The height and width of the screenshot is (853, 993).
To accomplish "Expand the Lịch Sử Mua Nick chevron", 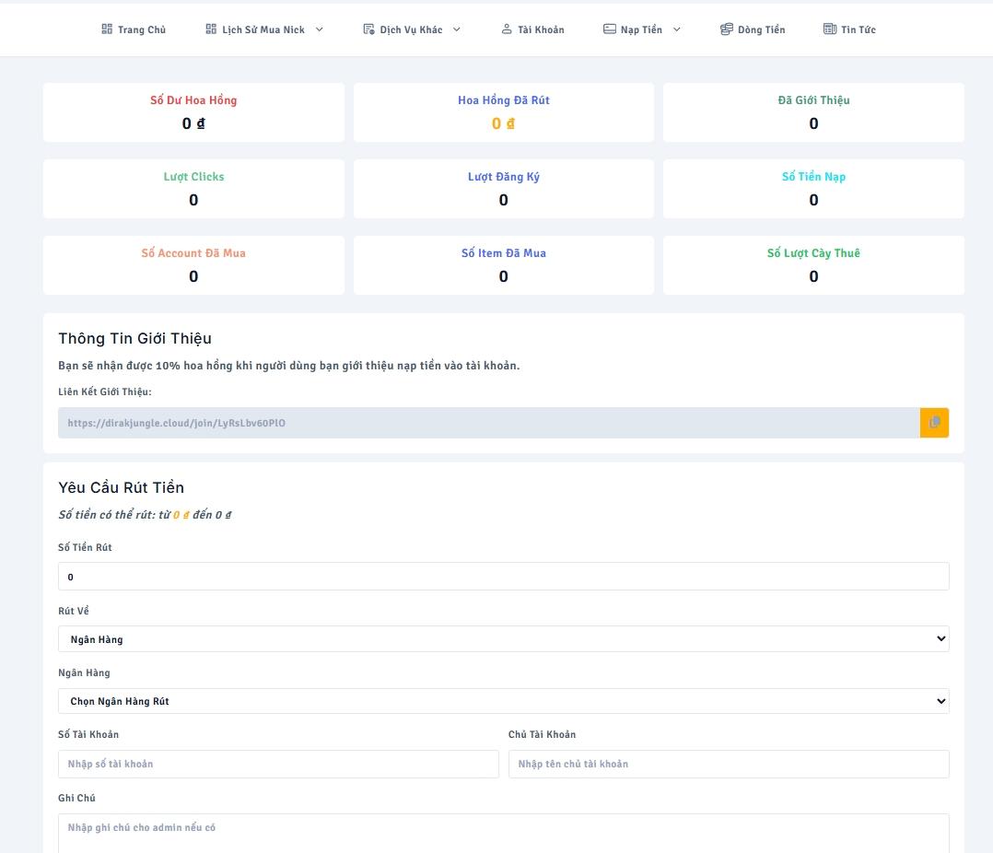I will [x=320, y=29].
